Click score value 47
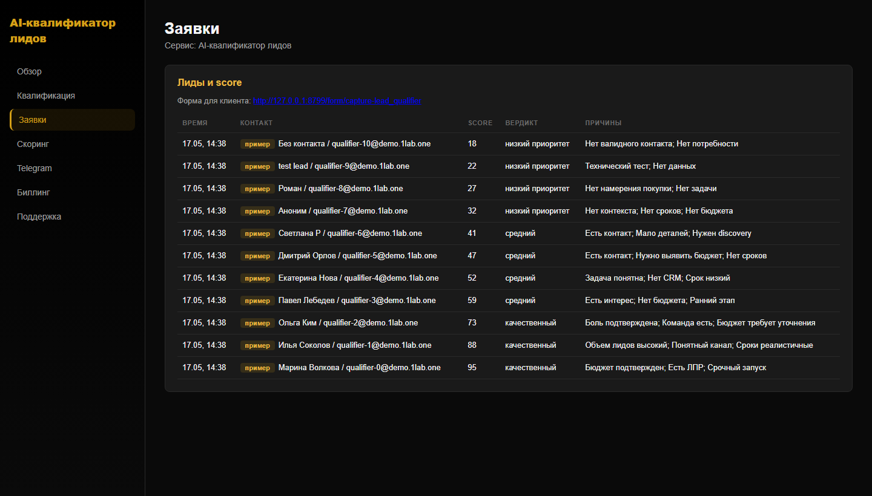 click(472, 256)
